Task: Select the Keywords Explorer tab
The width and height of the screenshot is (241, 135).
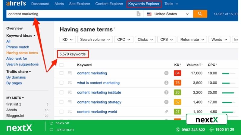Action: point(144,4)
